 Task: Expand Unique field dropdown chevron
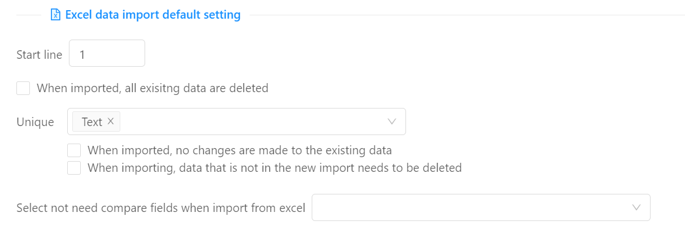pyautogui.click(x=392, y=122)
